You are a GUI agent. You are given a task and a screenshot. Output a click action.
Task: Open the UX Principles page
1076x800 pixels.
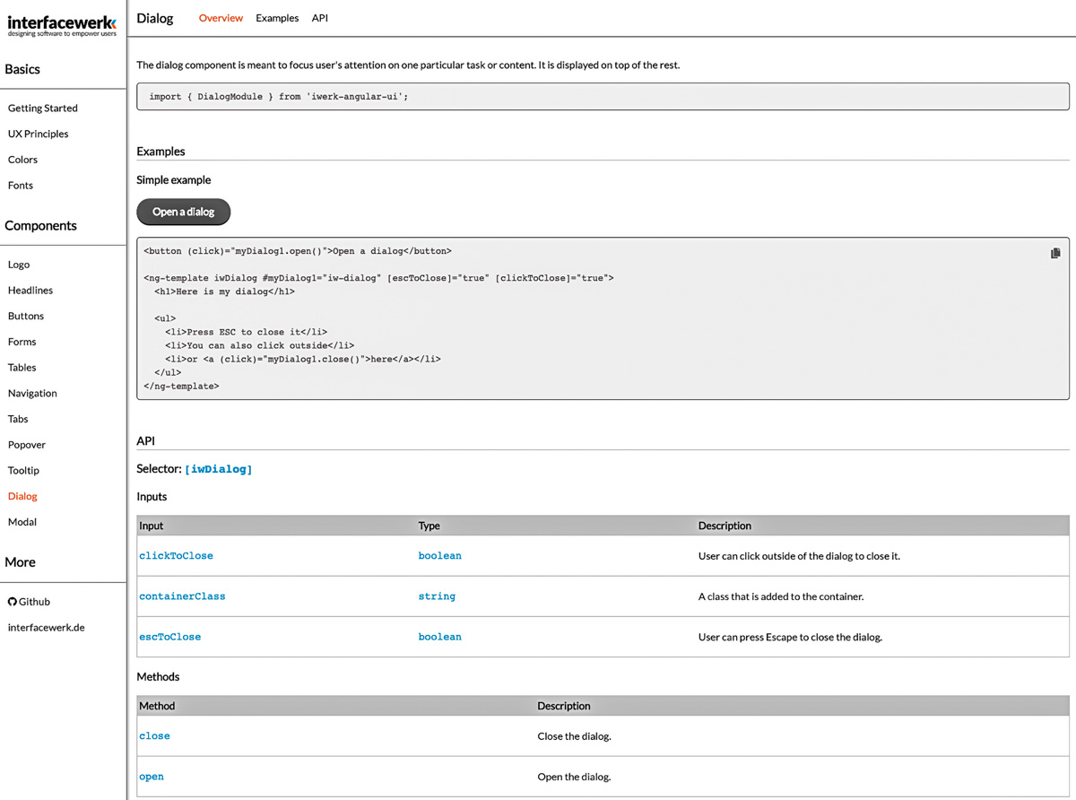click(38, 134)
